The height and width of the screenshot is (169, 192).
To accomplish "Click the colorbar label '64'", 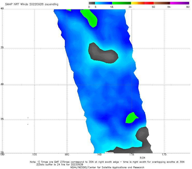I will [169, 7].
